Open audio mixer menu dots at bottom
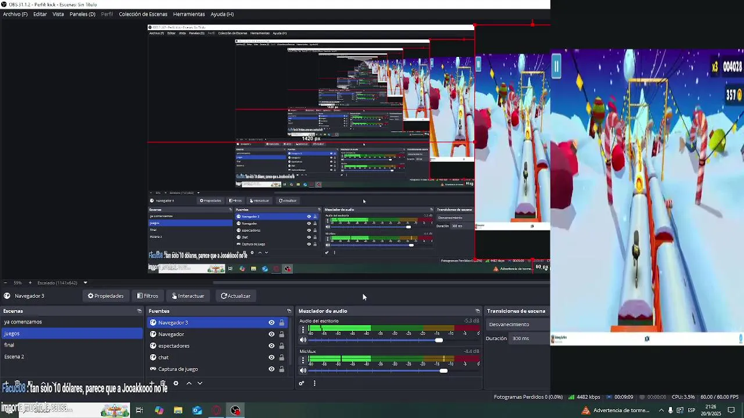 [314, 383]
